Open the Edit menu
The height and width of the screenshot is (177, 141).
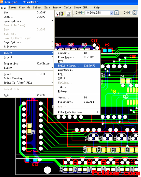[47, 8]
